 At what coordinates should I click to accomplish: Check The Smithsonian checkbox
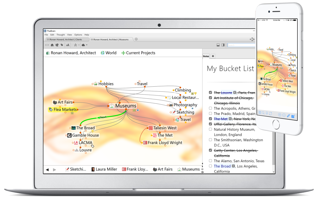[x=210, y=140]
